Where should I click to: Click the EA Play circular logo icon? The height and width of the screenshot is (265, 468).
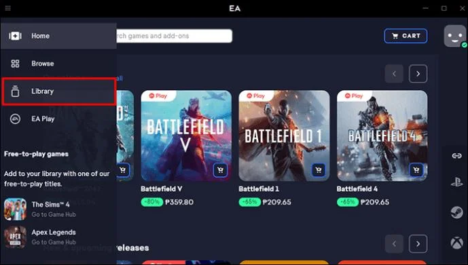coord(15,119)
